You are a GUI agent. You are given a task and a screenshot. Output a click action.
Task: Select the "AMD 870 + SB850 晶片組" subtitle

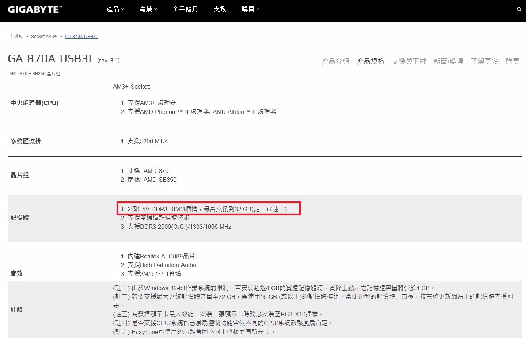click(35, 74)
